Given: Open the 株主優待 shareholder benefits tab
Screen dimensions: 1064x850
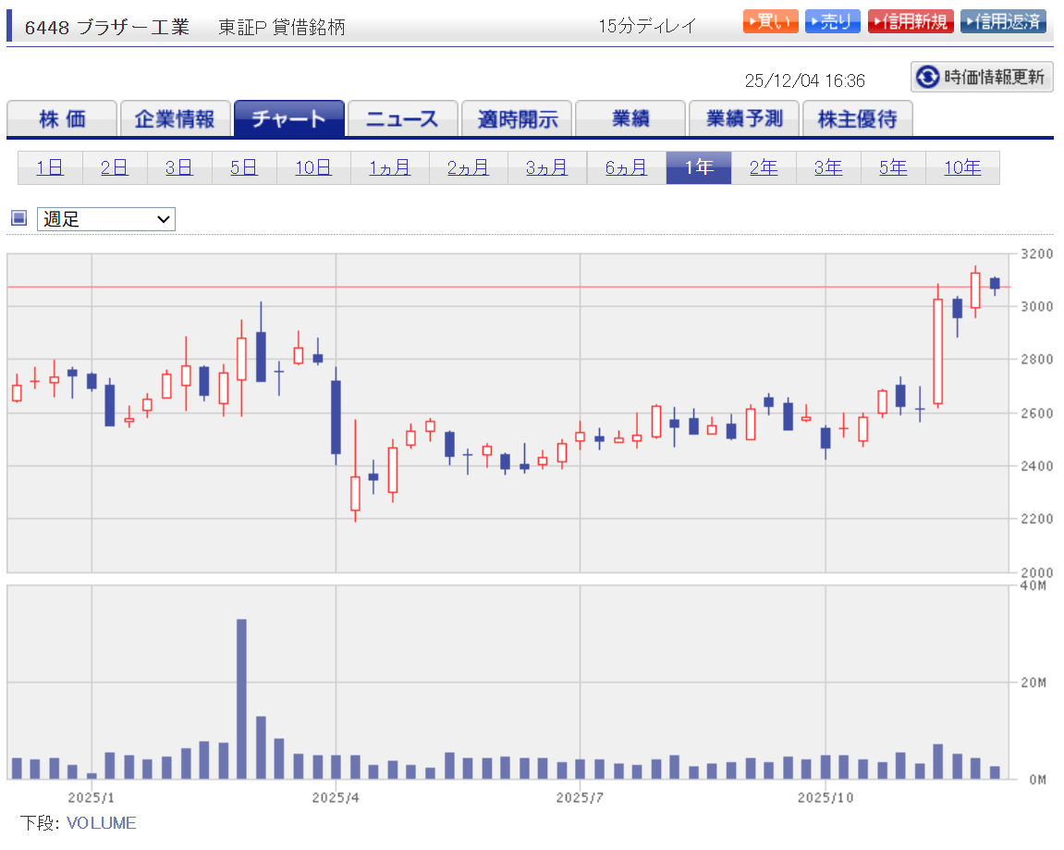Looking at the screenshot, I should [857, 119].
